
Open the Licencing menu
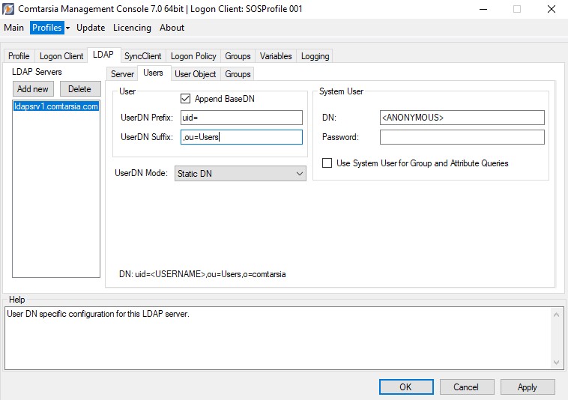(x=132, y=28)
